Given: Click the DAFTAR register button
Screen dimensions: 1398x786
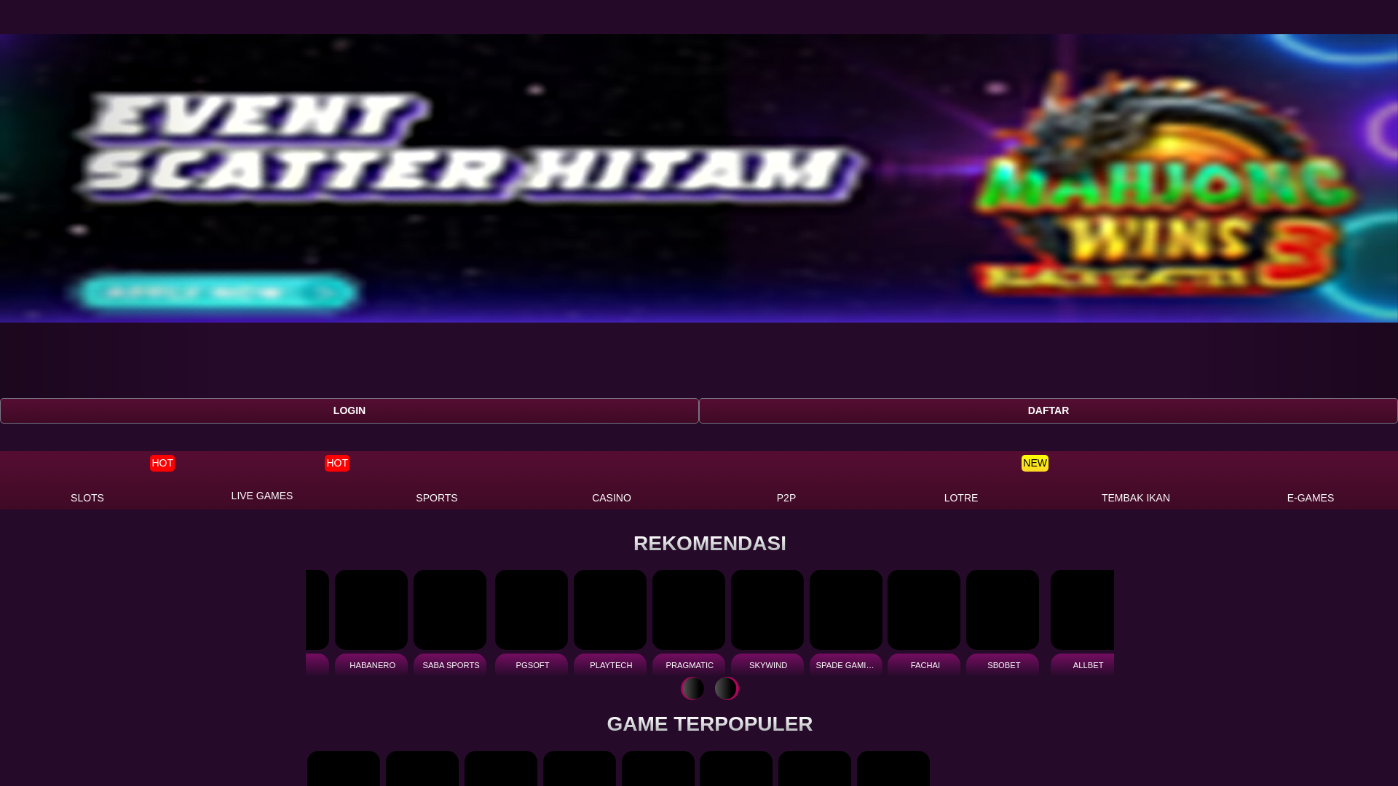Looking at the screenshot, I should point(1048,410).
